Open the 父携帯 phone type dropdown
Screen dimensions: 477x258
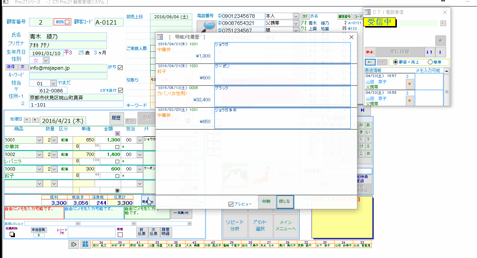coord(296,23)
